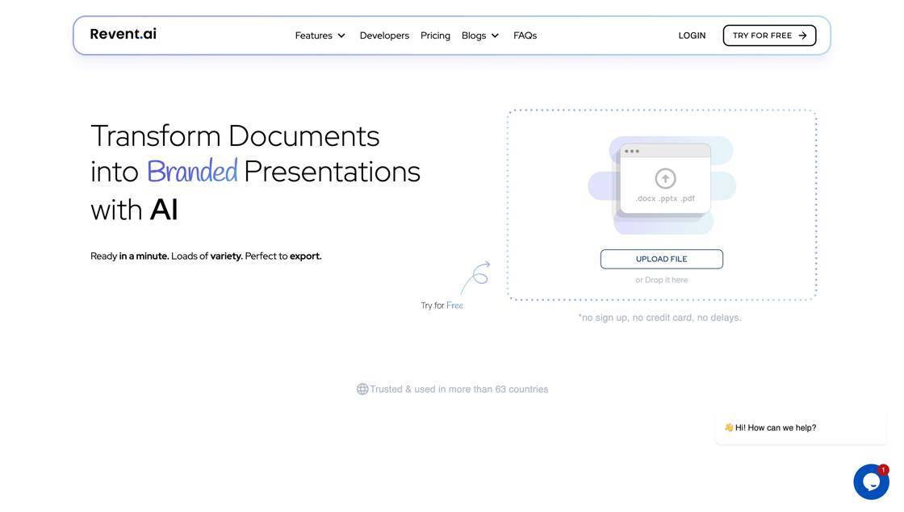The height and width of the screenshot is (512, 904).
Task: Click the UPLOAD FILE button
Action: 661,259
